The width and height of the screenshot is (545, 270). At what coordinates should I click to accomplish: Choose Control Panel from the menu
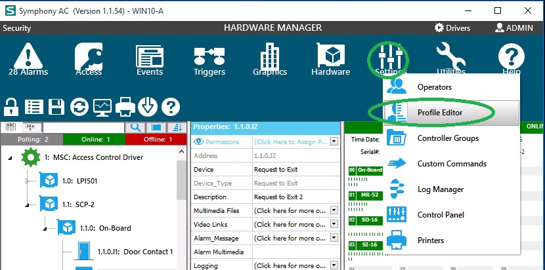pyautogui.click(x=452, y=215)
